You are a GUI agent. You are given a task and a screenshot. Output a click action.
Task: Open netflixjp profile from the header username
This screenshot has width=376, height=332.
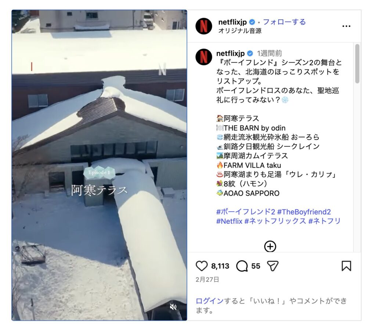232,22
